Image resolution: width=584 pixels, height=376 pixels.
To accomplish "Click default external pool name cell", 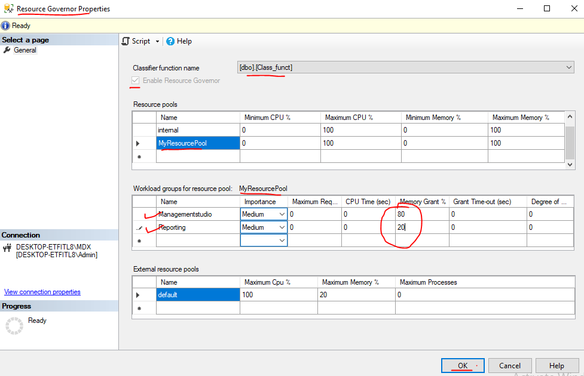I will 198,295.
